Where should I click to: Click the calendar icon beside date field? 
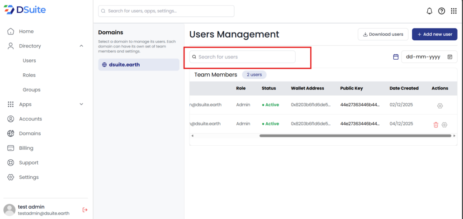[x=396, y=57]
